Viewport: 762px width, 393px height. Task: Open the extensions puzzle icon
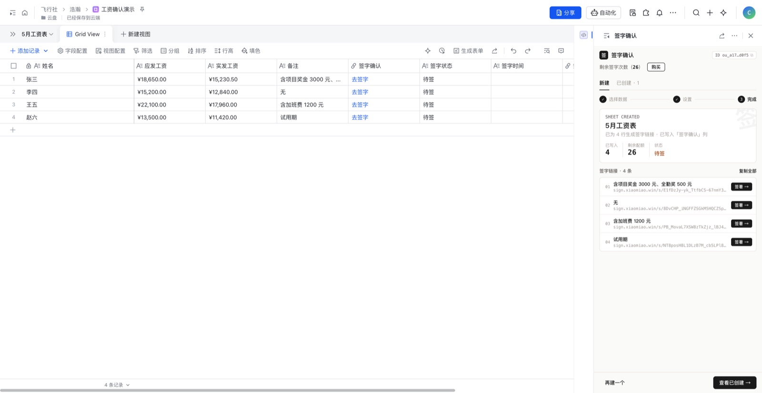click(x=646, y=13)
